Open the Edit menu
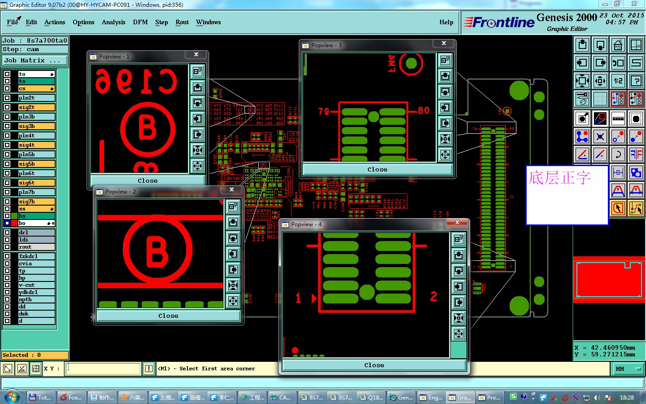The width and height of the screenshot is (646, 404). [31, 22]
